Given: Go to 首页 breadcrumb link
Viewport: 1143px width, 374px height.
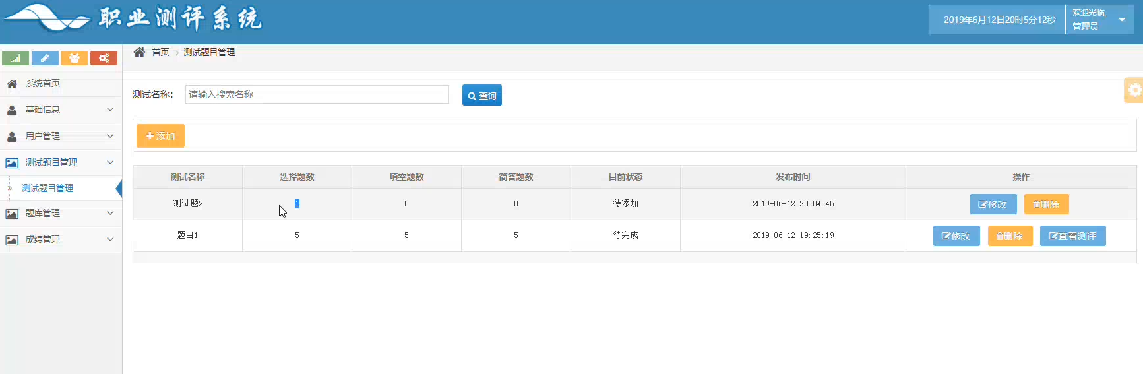Looking at the screenshot, I should pos(160,52).
